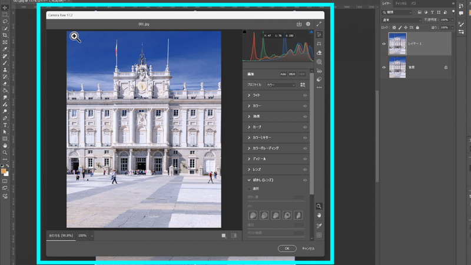Click lock all icon in Layers panel

417,27
